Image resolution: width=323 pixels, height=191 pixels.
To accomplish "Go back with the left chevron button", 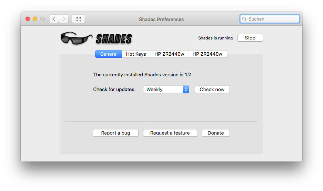I will click(x=54, y=19).
